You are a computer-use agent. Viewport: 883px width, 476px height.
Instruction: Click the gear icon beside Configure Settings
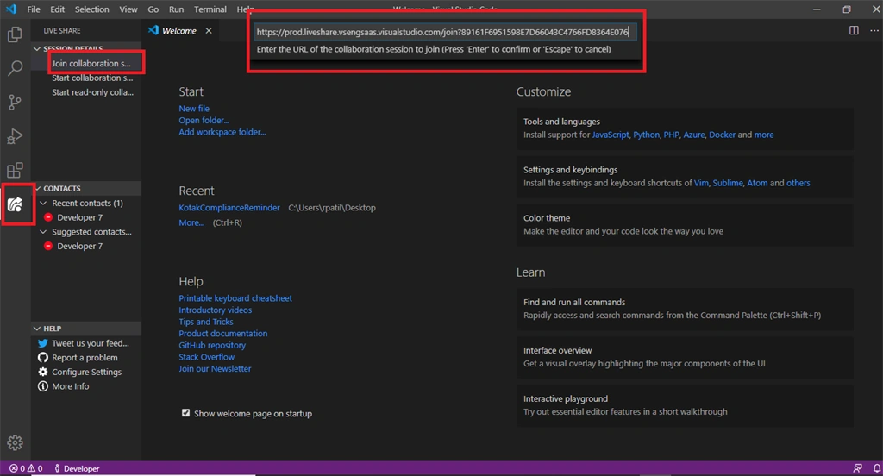43,372
